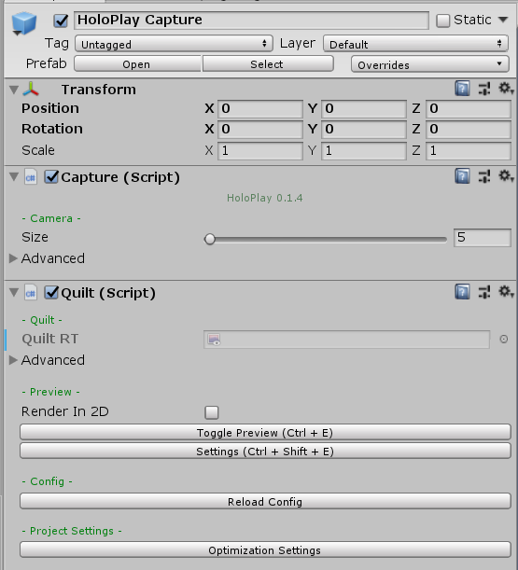Click the Rotation label

coord(52,129)
